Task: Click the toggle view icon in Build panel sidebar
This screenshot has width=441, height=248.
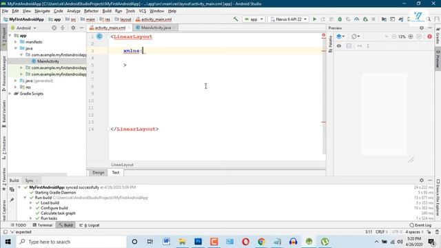Action: pyautogui.click(x=12, y=189)
